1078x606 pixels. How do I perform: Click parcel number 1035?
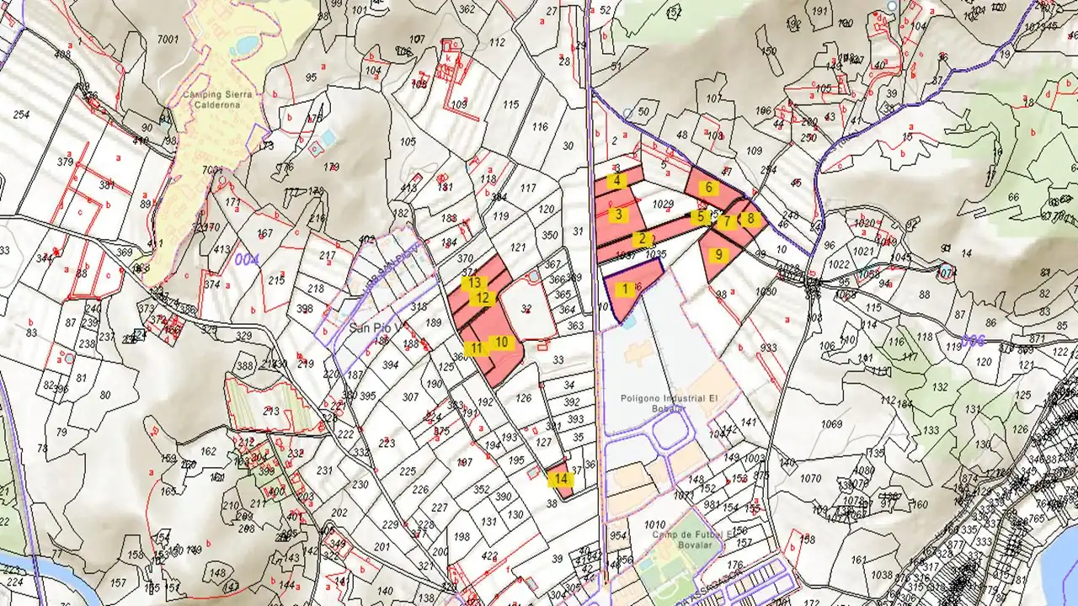tap(656, 253)
